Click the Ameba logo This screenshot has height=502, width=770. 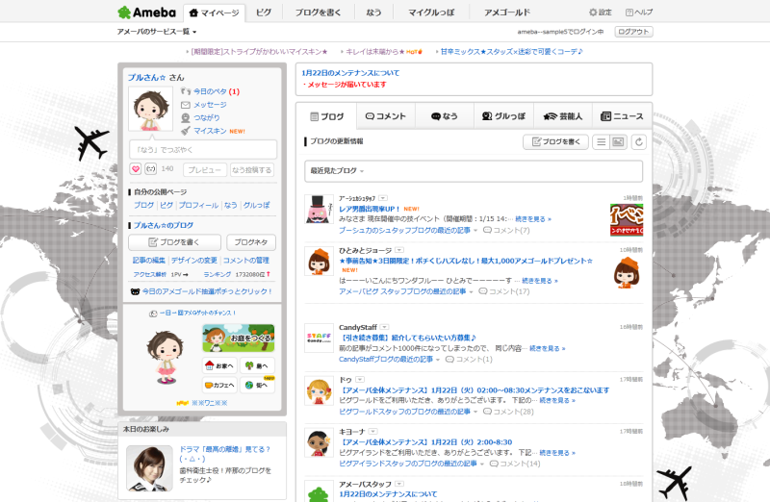[x=146, y=13]
